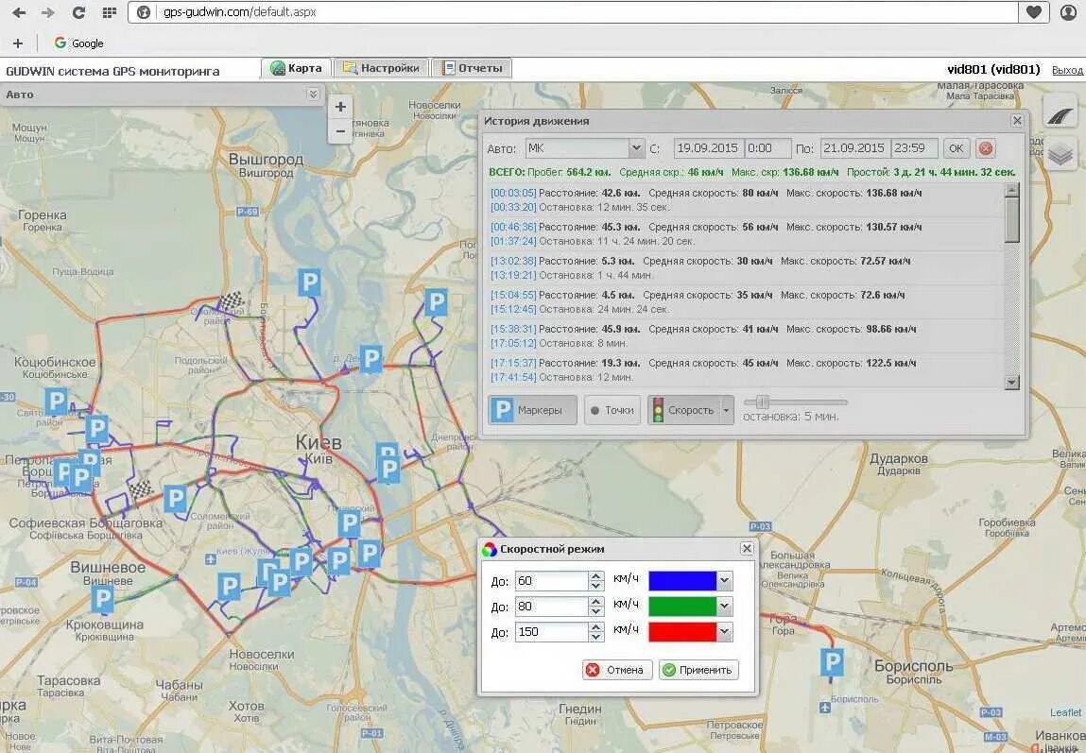Image resolution: width=1086 pixels, height=753 pixels.
Task: Switch to the Карта tab
Action: pyautogui.click(x=297, y=68)
